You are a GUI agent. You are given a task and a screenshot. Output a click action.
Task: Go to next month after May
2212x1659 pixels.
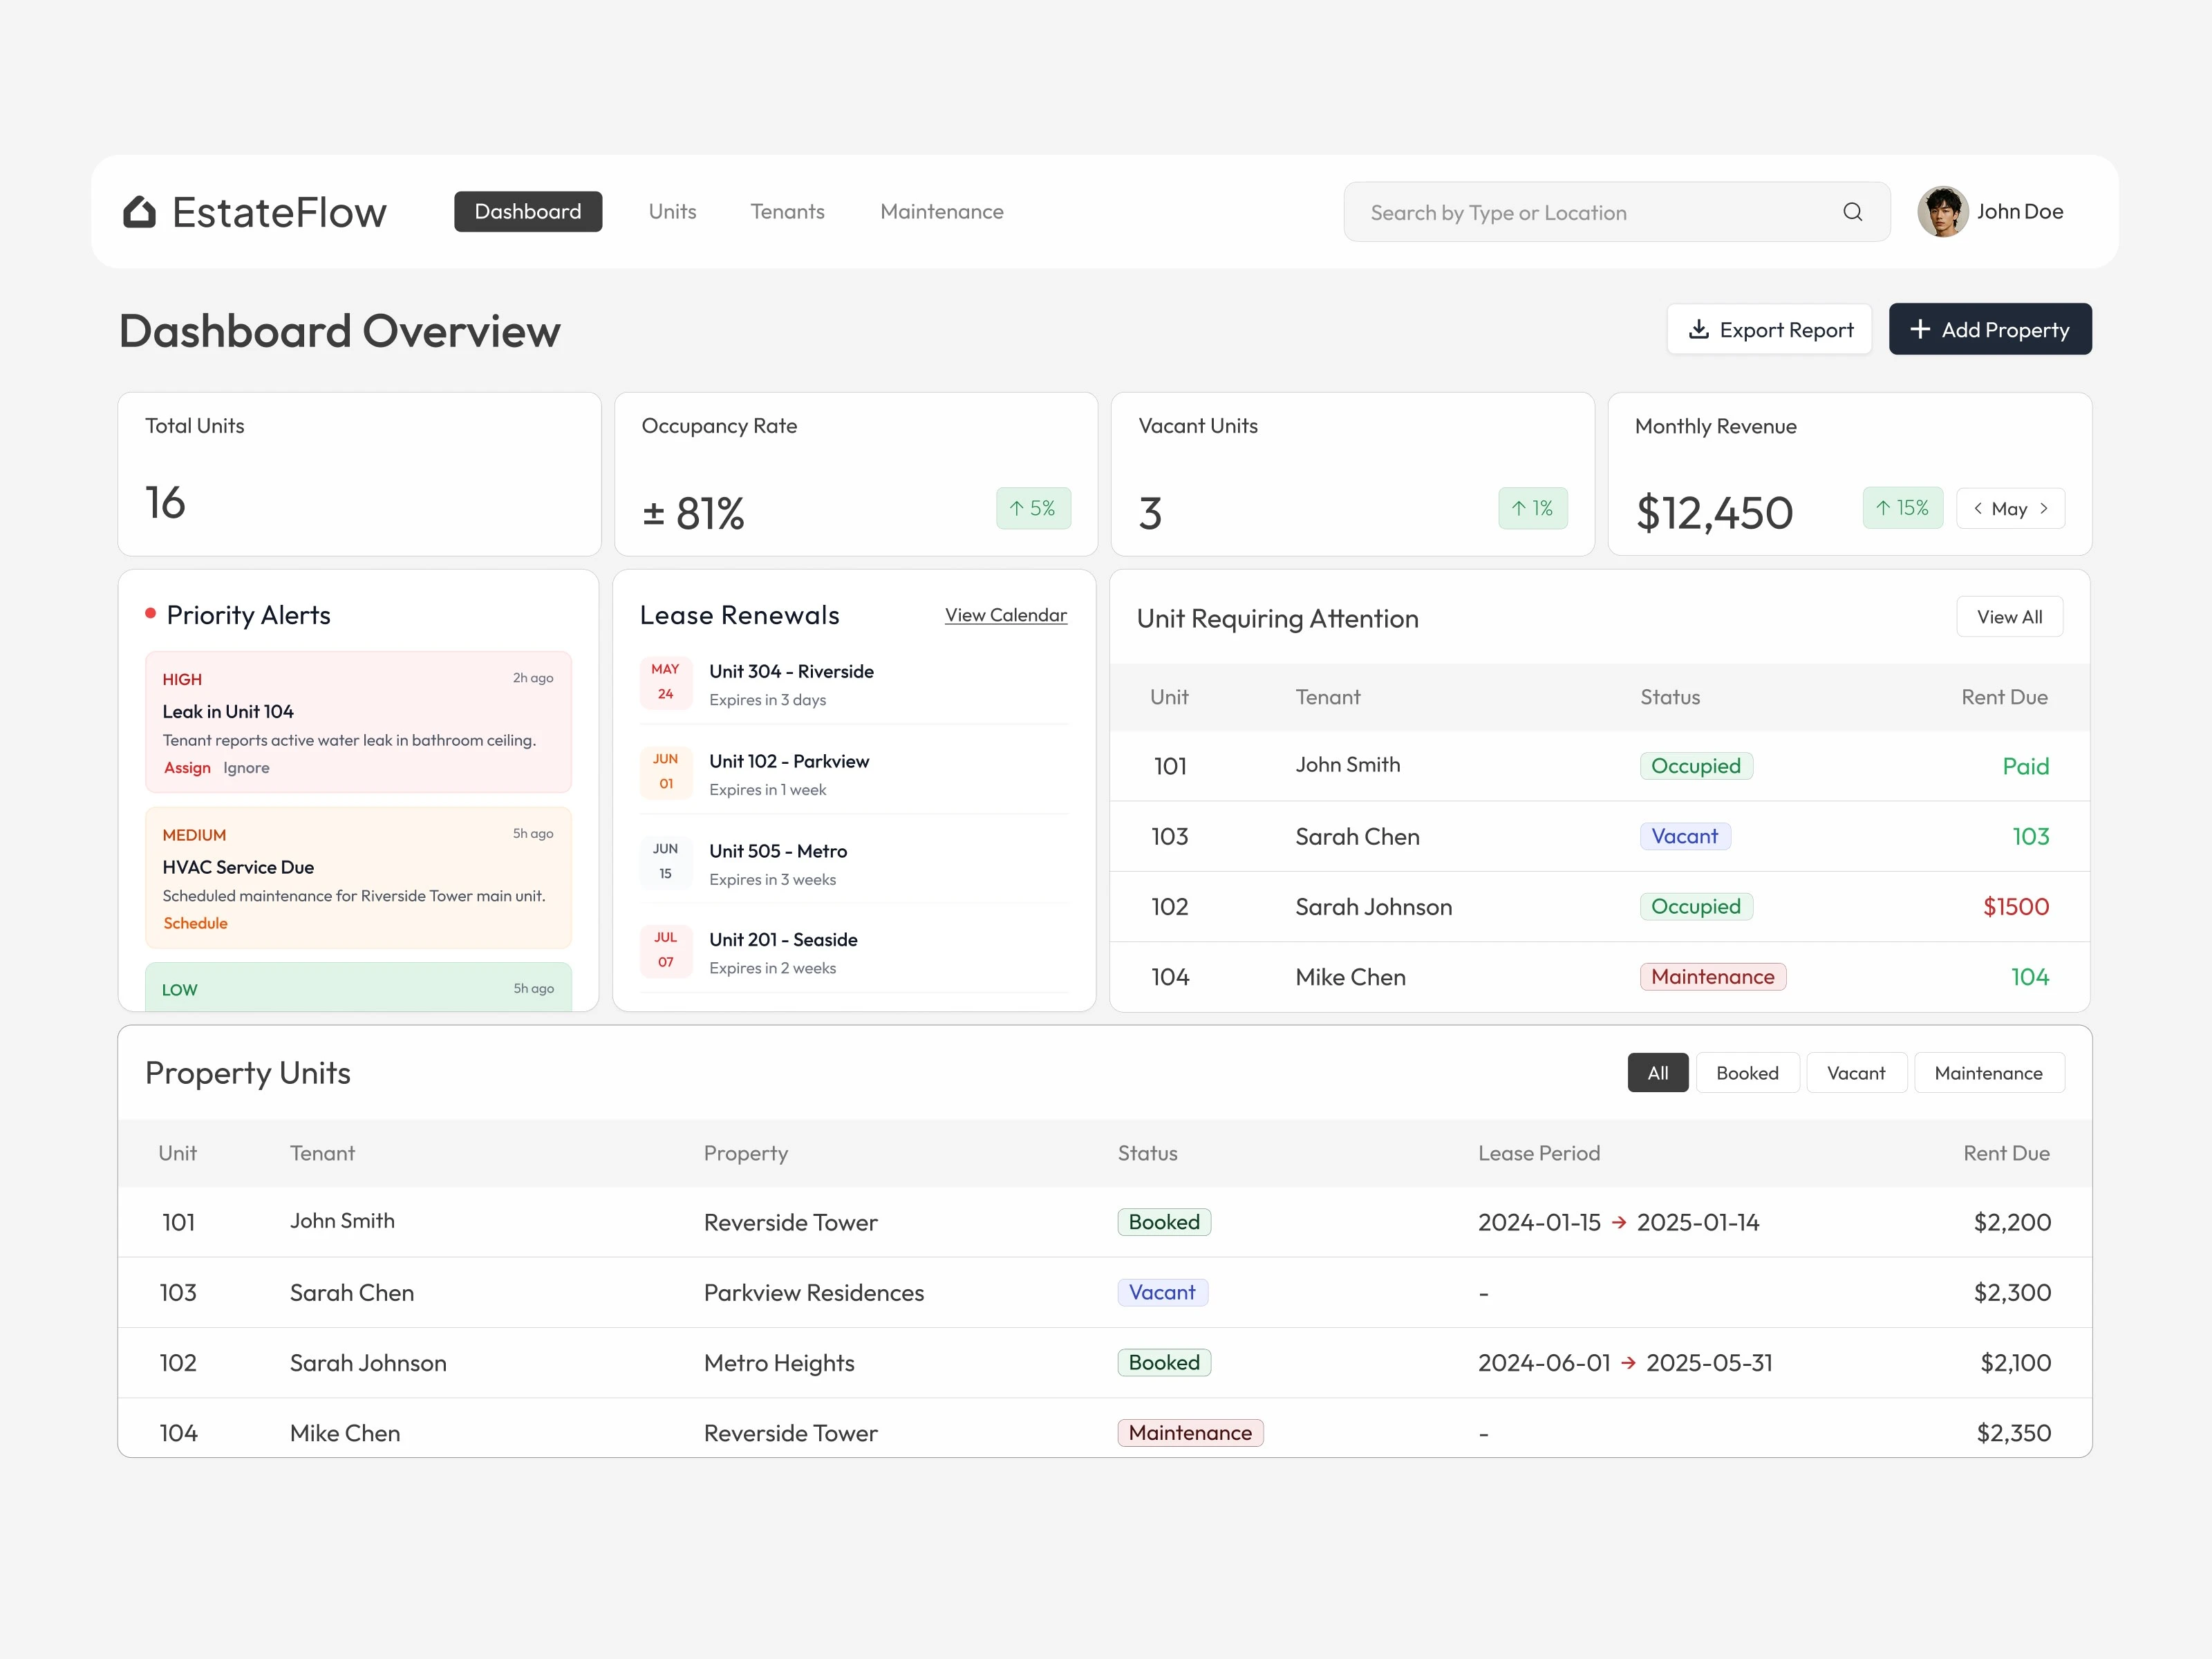[x=2044, y=508]
